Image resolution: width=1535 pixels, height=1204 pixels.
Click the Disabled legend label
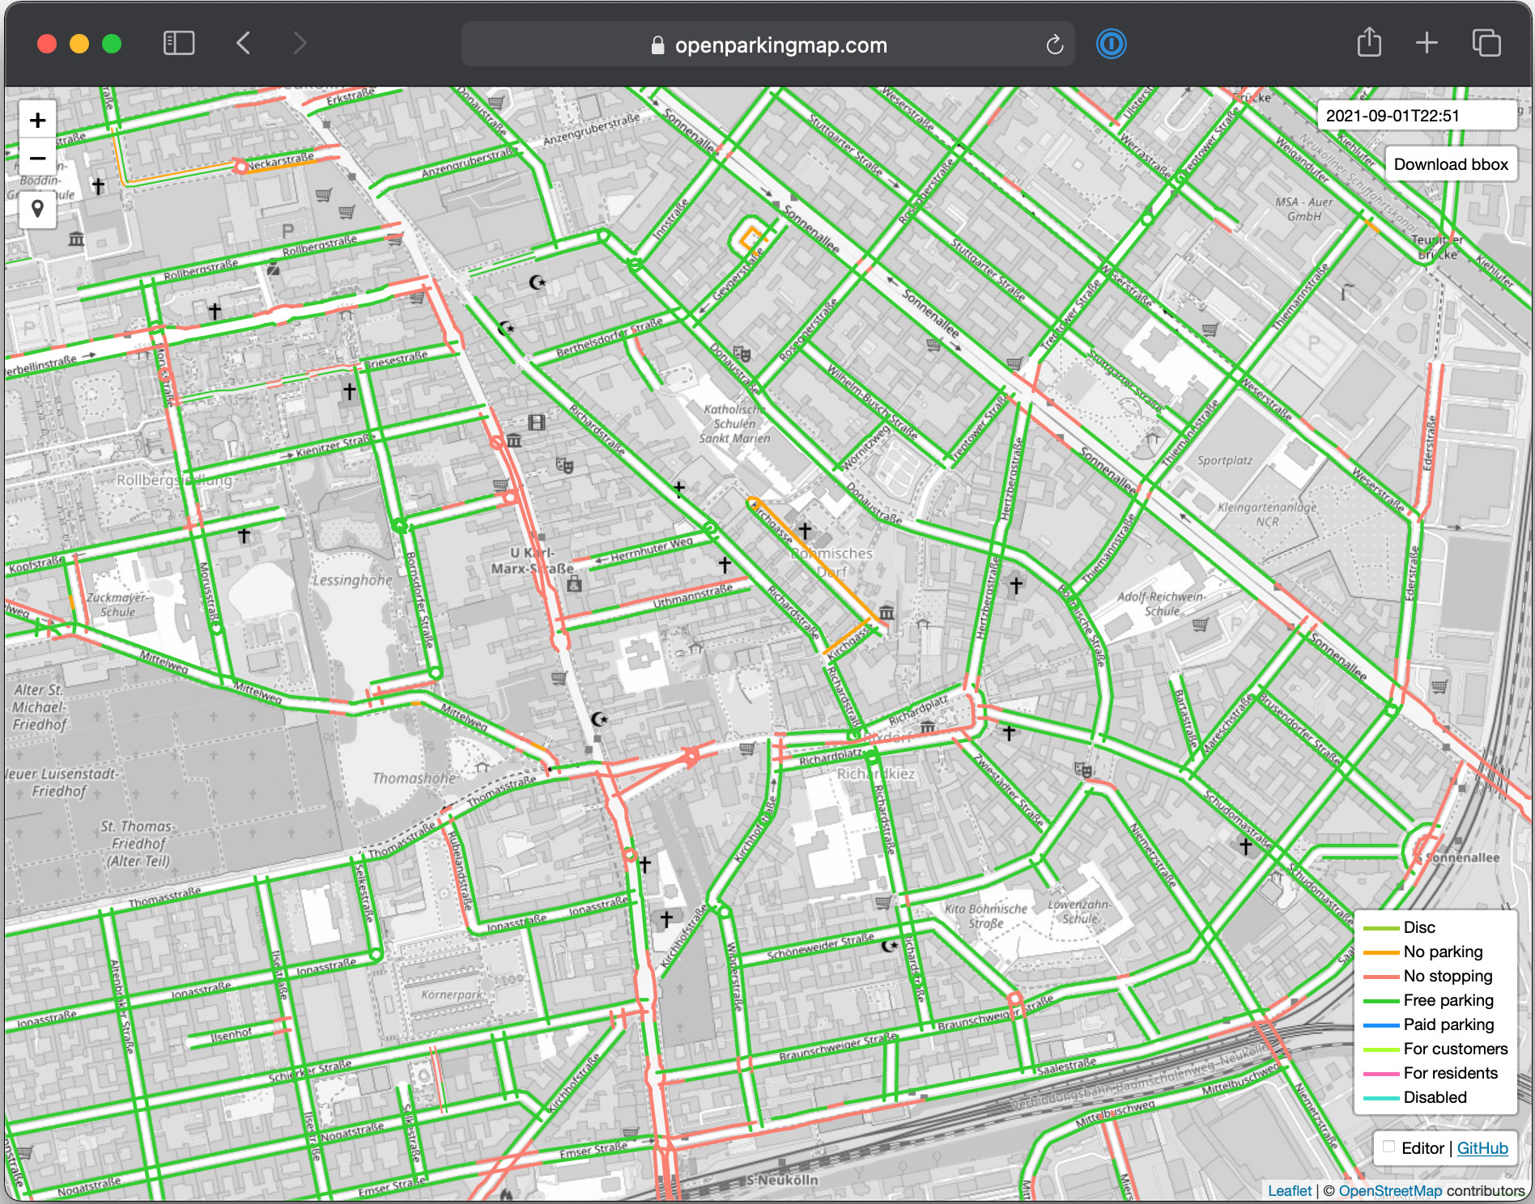[1435, 1097]
